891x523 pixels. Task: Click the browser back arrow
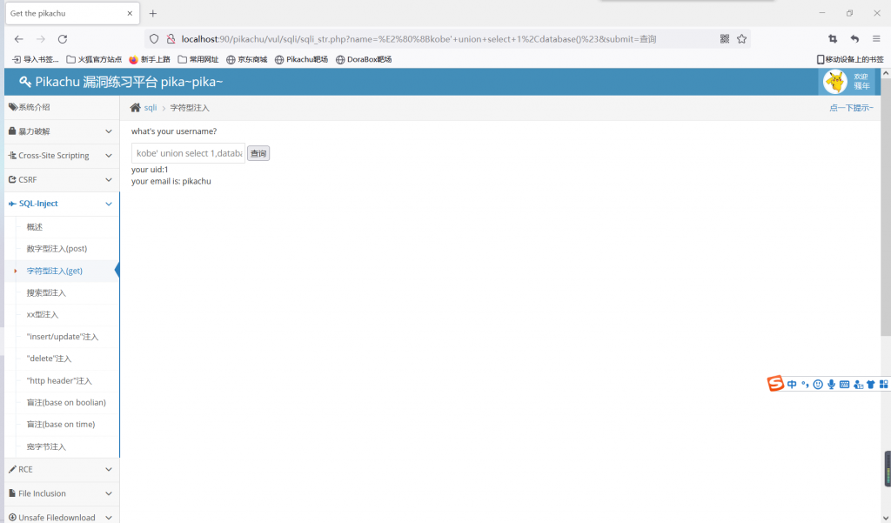tap(19, 39)
